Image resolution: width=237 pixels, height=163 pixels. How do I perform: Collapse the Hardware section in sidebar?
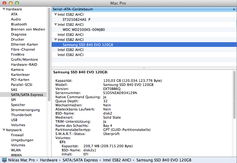(x=4, y=9)
